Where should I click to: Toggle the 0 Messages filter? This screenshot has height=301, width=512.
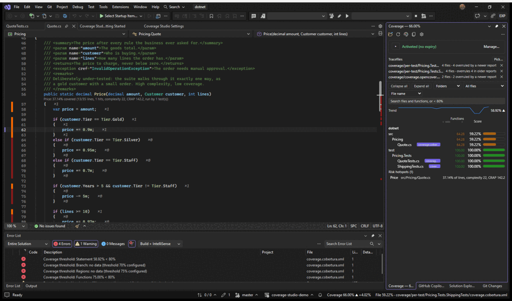click(113, 244)
